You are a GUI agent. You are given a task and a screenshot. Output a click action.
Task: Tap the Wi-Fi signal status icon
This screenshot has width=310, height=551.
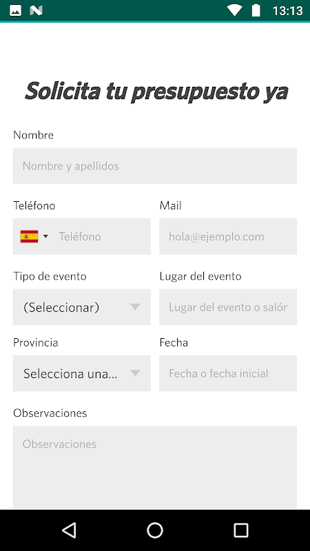[x=234, y=10]
